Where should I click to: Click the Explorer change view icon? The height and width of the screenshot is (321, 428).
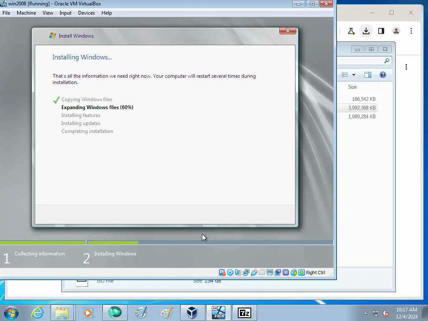point(345,75)
